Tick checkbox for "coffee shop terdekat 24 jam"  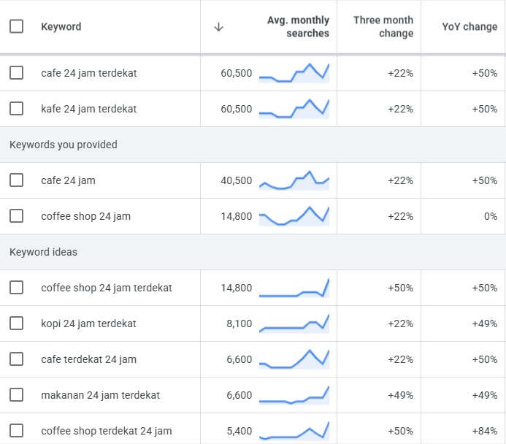[16, 431]
